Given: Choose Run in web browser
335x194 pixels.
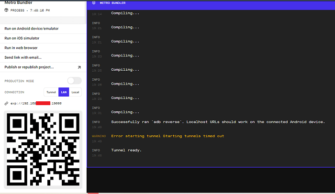Looking at the screenshot, I should 43,48.
